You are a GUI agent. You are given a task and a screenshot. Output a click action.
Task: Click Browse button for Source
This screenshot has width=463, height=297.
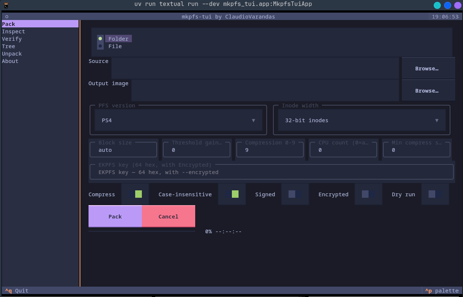coord(428,69)
